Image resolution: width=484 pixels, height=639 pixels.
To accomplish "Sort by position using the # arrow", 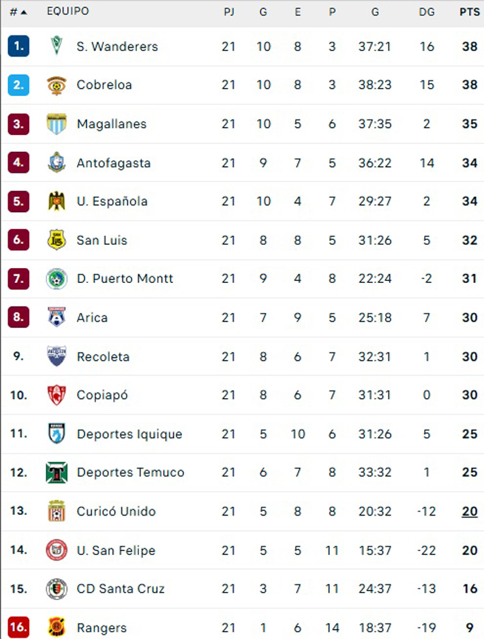I will (x=18, y=12).
